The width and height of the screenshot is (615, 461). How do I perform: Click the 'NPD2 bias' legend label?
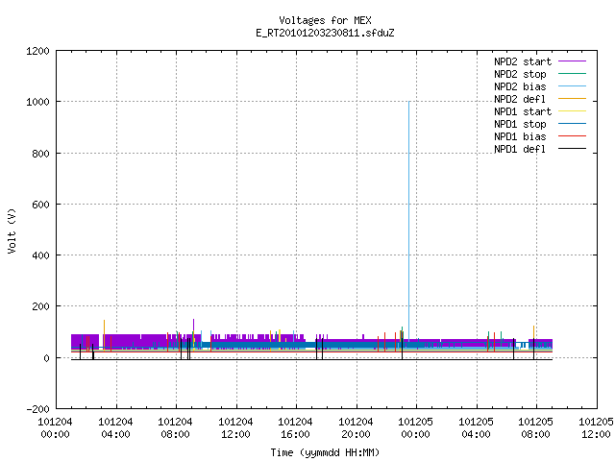[x=520, y=86]
